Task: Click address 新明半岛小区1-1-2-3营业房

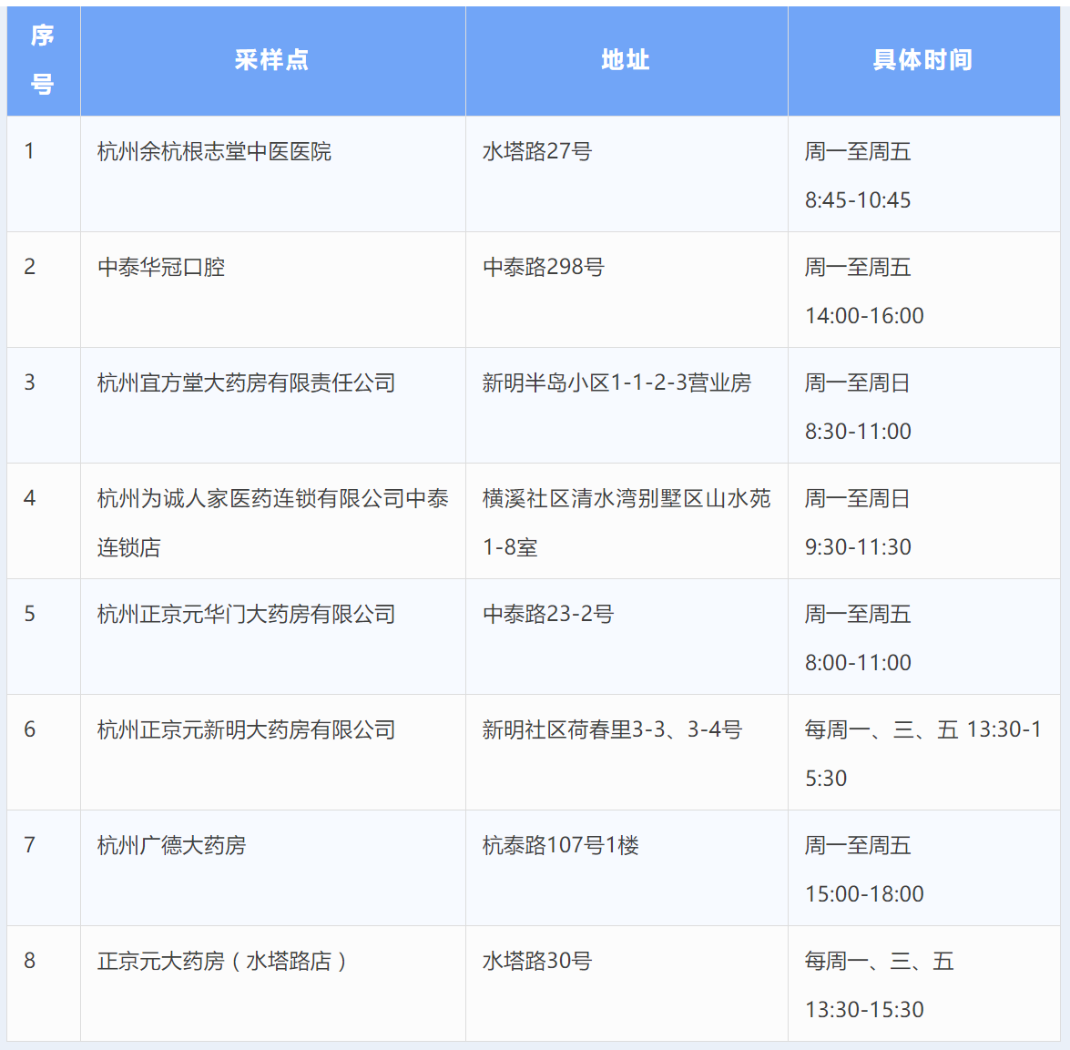Action: click(617, 382)
